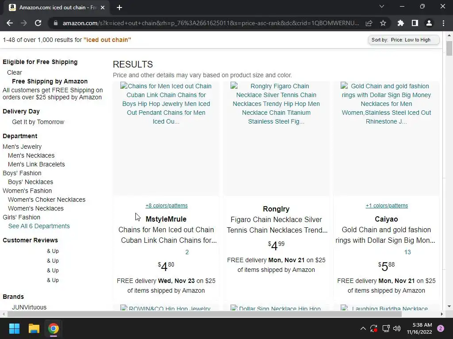Select the JUNVirtuous brand filter

pos(29,307)
